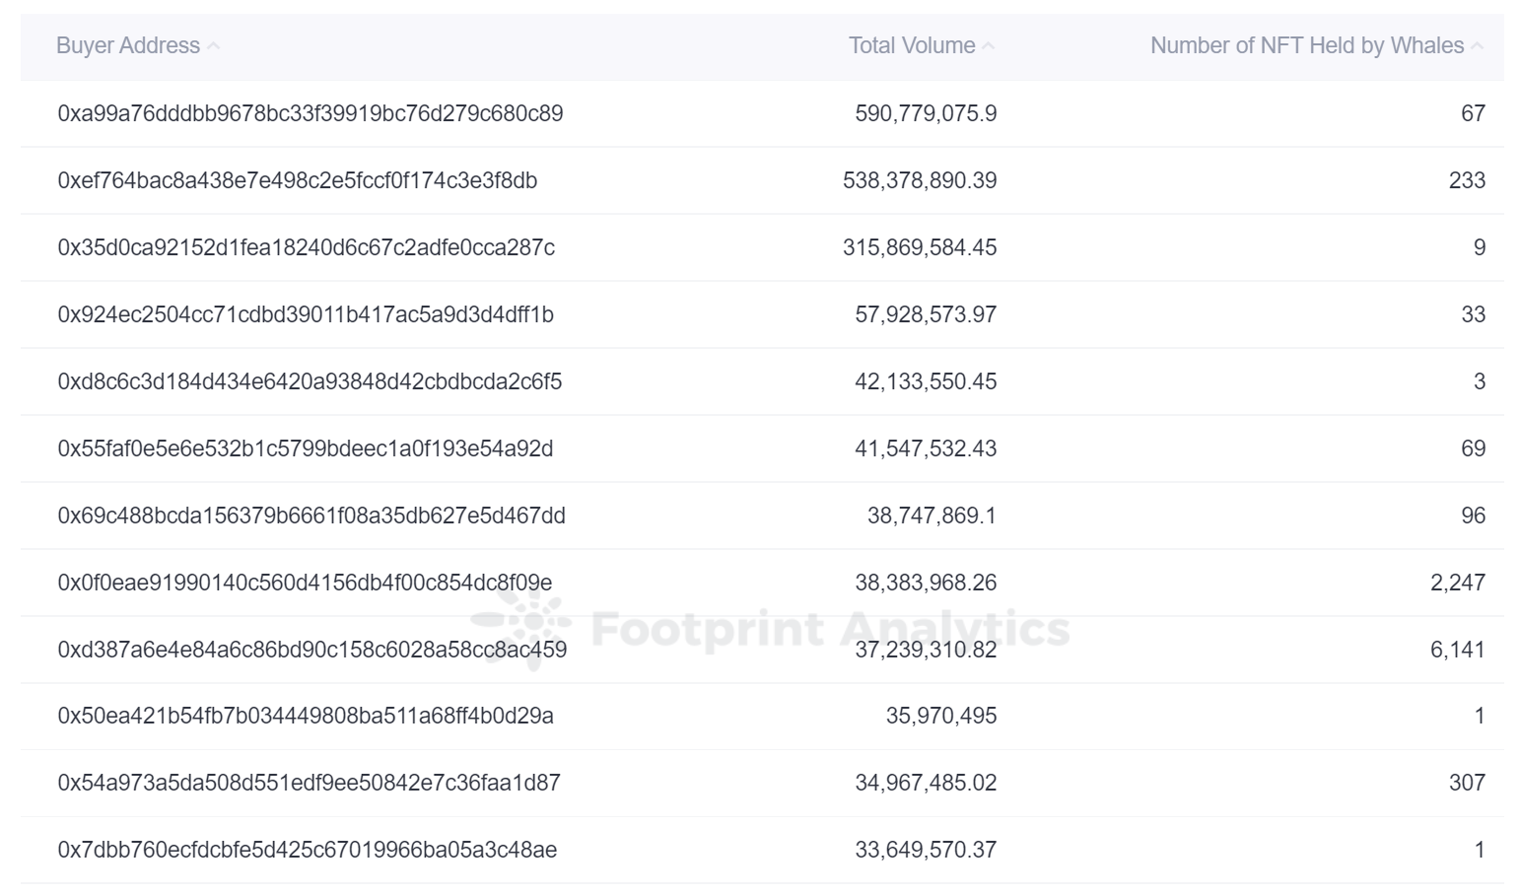Image resolution: width=1520 pixels, height=895 pixels.
Task: Sort the table by Total Volume column
Action: click(x=909, y=45)
